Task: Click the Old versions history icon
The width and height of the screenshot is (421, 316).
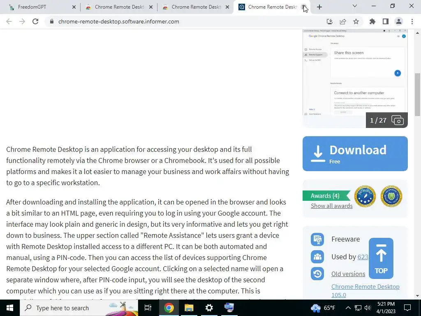Action: pos(317,274)
